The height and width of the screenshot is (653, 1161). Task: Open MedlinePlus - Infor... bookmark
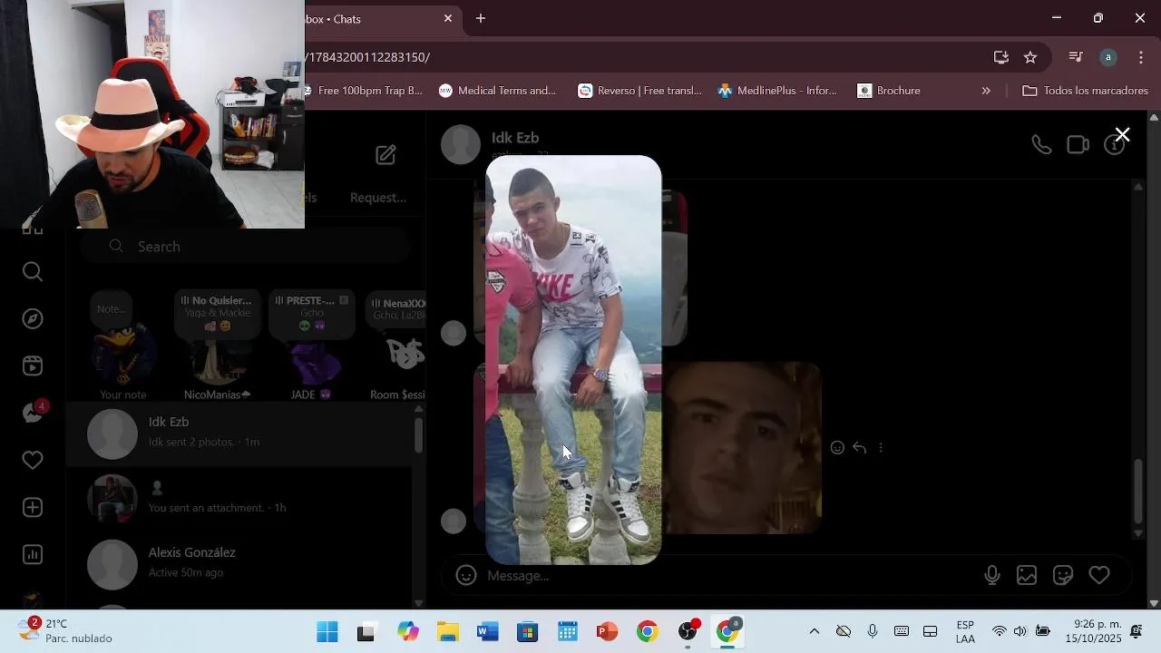[x=777, y=91]
